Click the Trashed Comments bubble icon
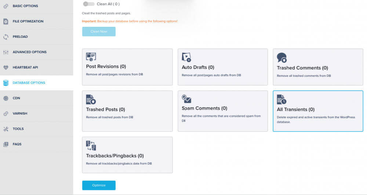 282,58
